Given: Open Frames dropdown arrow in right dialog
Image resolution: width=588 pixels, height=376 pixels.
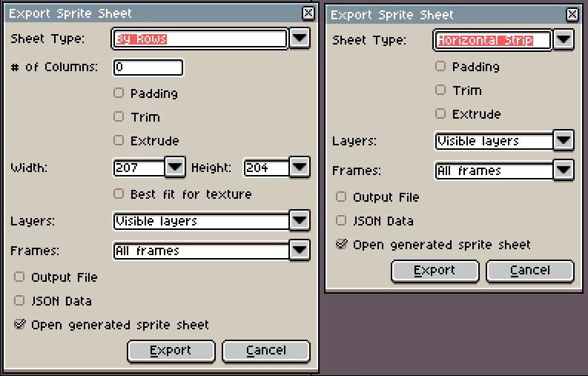Looking at the screenshot, I should (564, 170).
